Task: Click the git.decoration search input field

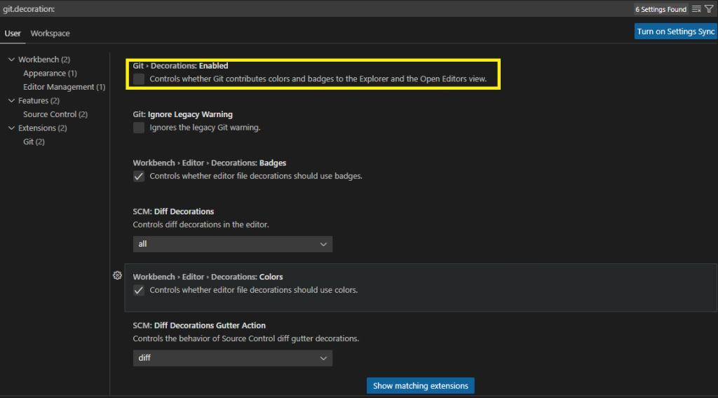Action: (x=316, y=9)
